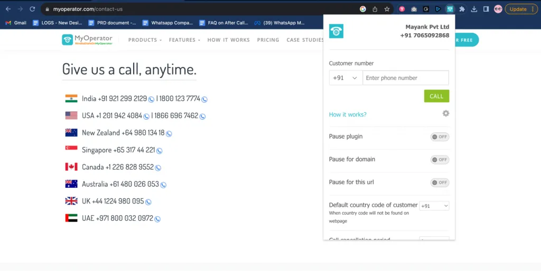This screenshot has height=271, width=541.
Task: Open PRICING page
Action: [x=268, y=40]
